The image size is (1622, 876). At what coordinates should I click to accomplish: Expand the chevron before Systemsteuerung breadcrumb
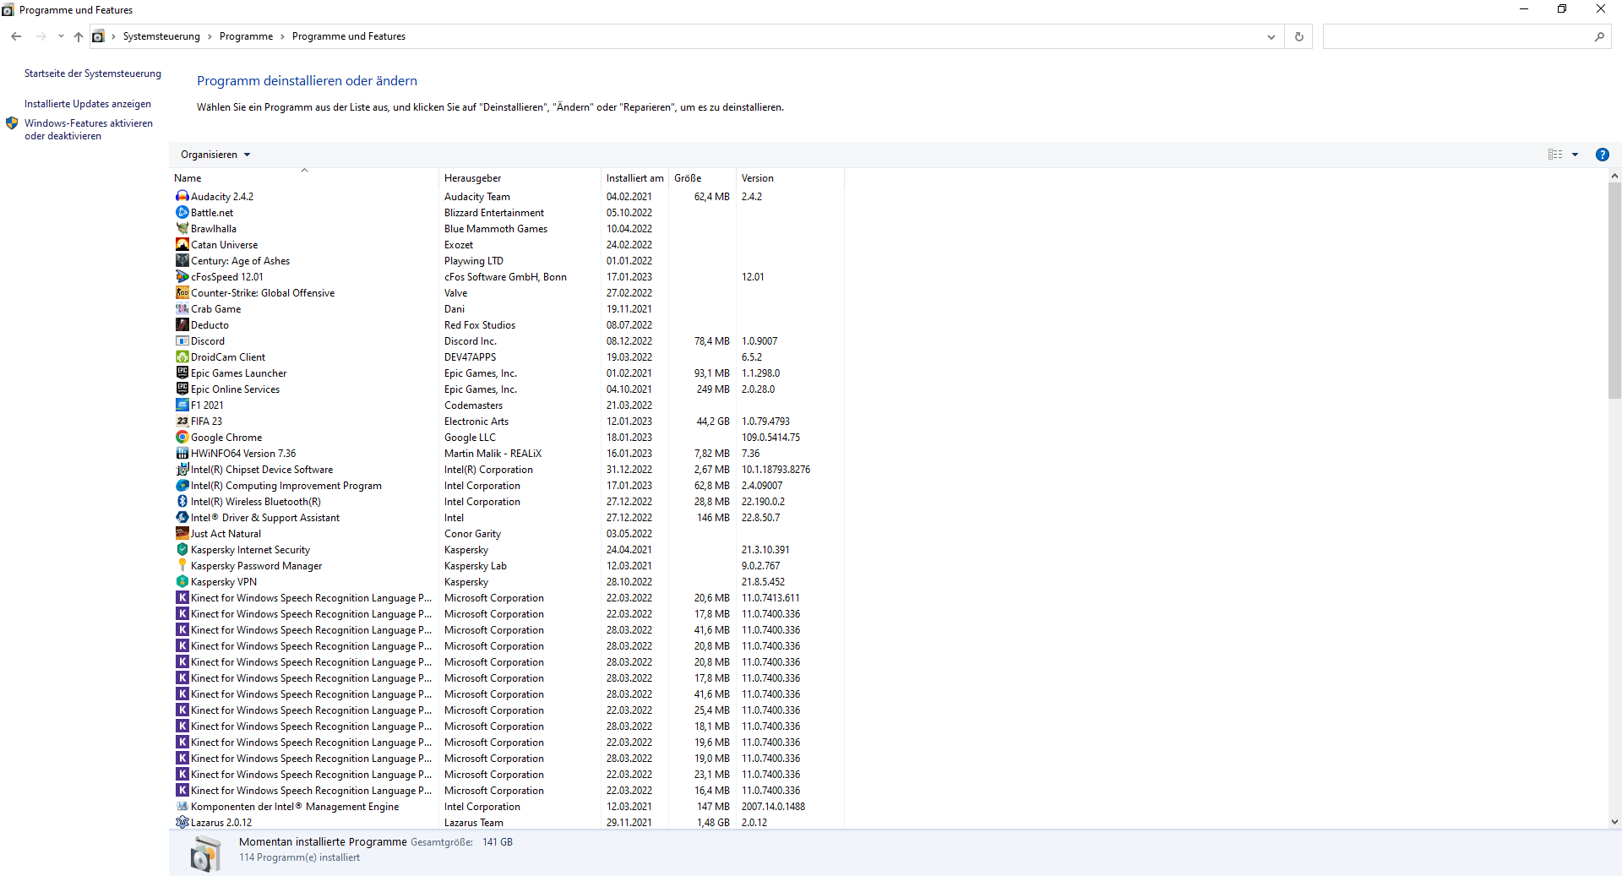(113, 36)
